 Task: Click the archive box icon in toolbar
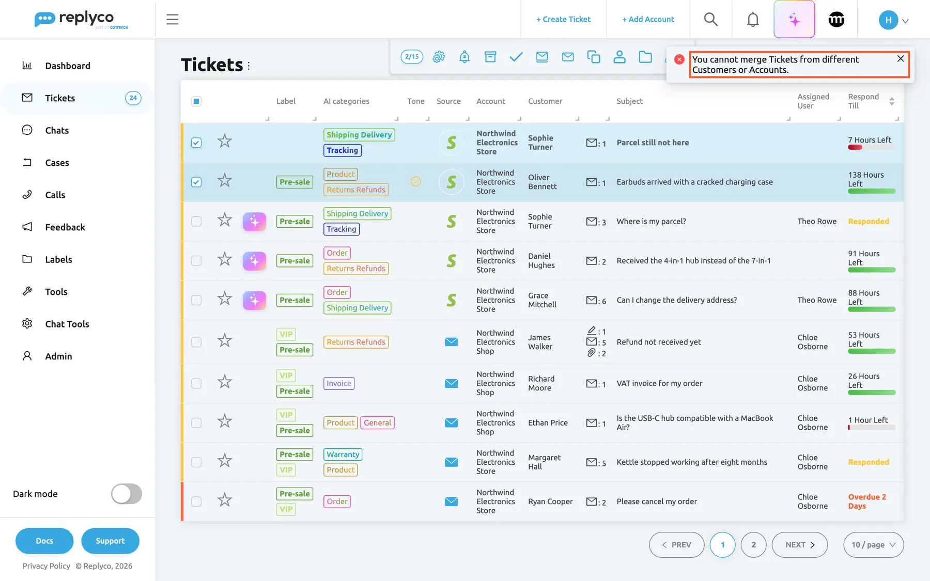coord(490,57)
